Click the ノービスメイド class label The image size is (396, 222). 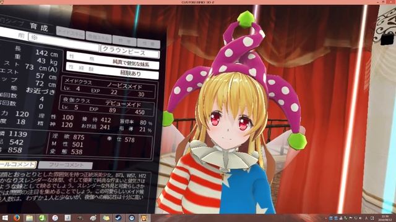pyautogui.click(x=124, y=86)
